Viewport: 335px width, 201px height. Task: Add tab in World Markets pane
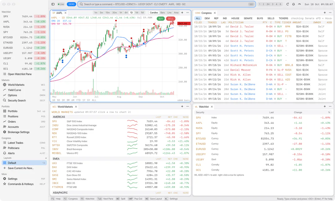coord(182,106)
